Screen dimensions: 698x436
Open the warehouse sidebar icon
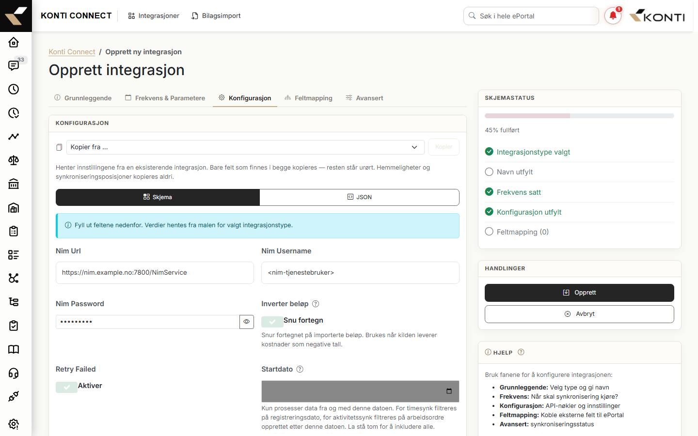click(14, 208)
